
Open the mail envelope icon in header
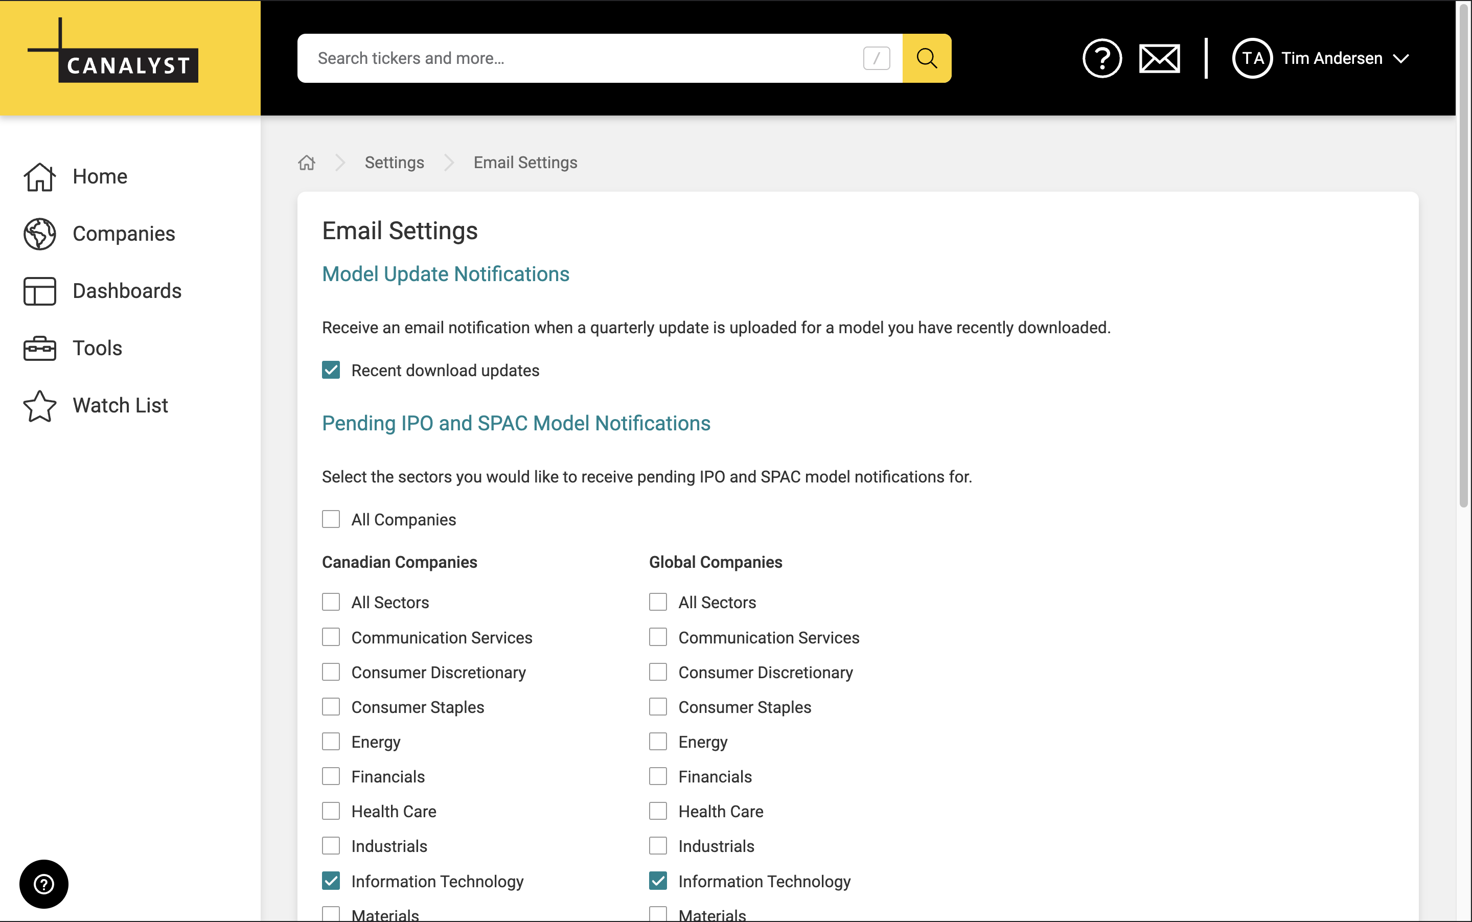point(1159,58)
